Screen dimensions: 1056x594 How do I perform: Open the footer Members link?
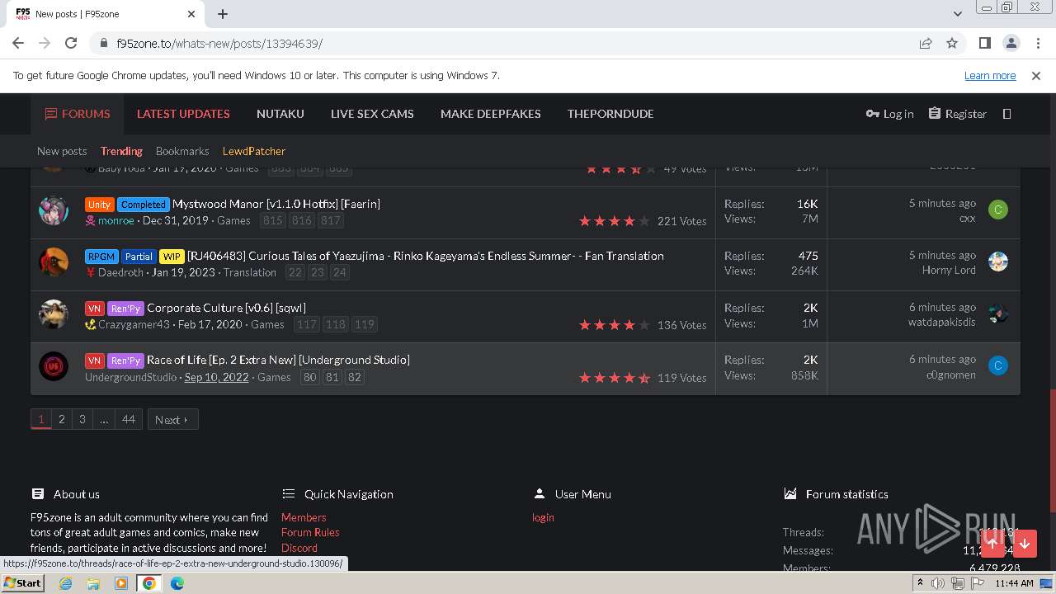click(x=304, y=517)
